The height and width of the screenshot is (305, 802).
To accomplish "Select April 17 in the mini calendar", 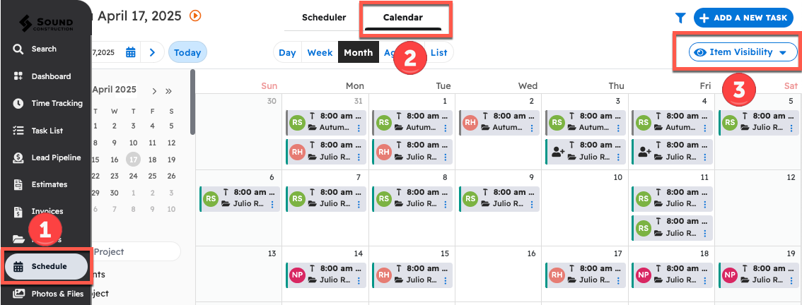I will (x=134, y=160).
